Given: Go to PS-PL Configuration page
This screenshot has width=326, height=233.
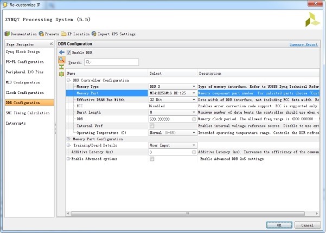Looking at the screenshot, I should coord(24,62).
